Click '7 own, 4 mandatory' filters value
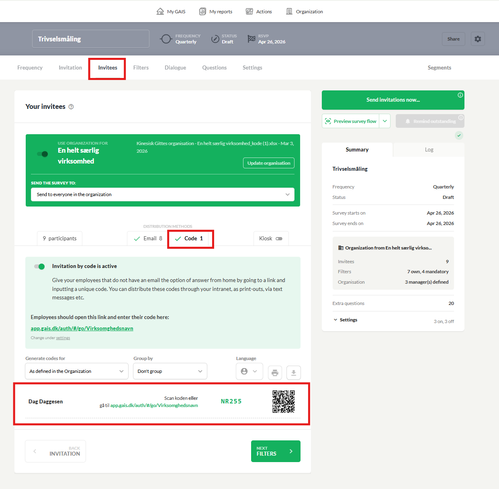 coord(428,272)
